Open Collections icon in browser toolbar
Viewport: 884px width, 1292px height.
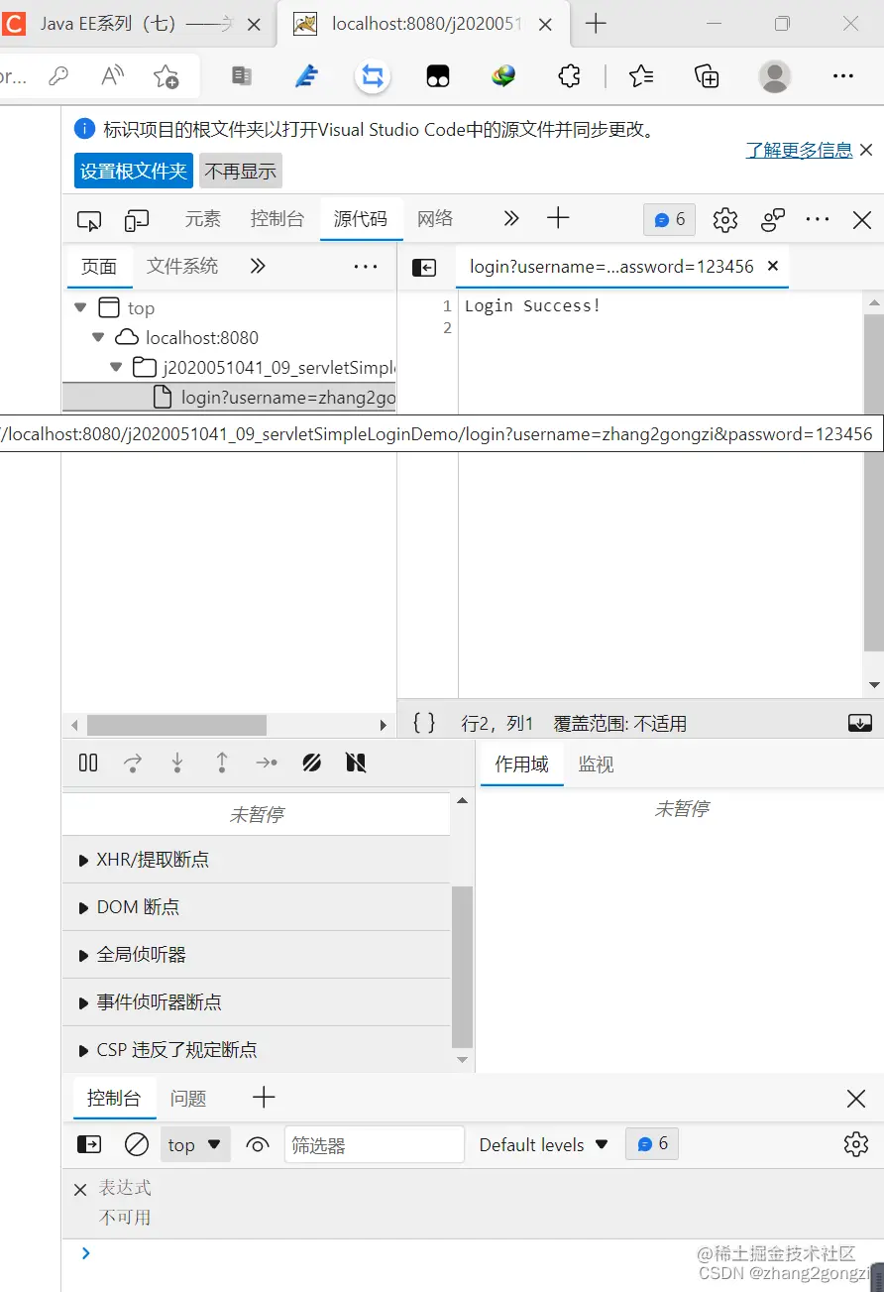707,75
